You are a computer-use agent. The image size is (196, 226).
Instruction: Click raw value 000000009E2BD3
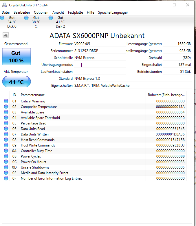[171, 145]
